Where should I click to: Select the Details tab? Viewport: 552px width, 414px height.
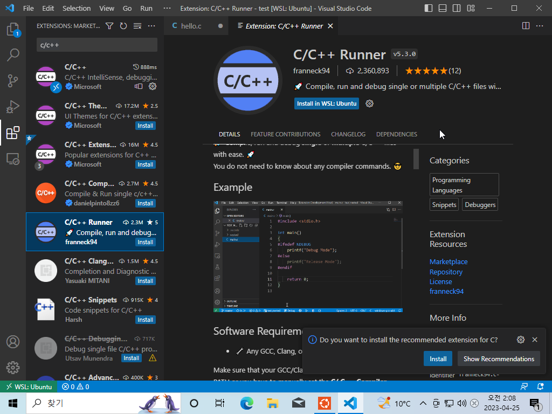(229, 134)
